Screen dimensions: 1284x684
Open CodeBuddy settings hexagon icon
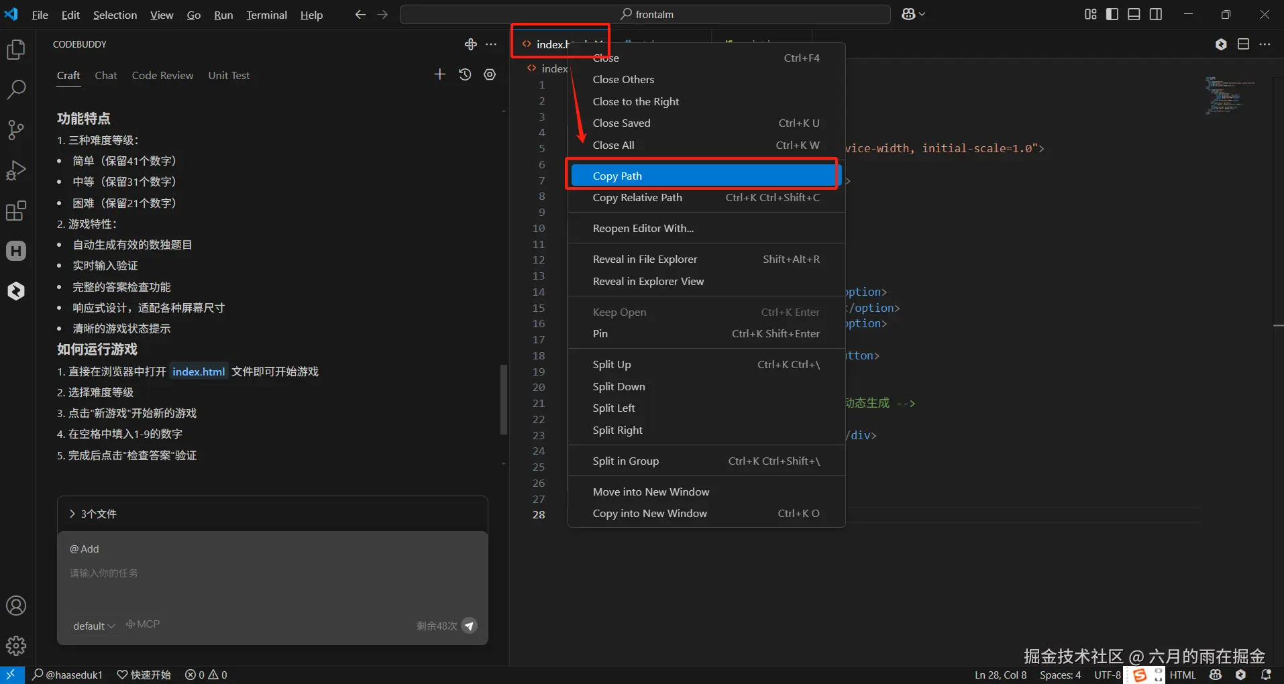pos(490,74)
